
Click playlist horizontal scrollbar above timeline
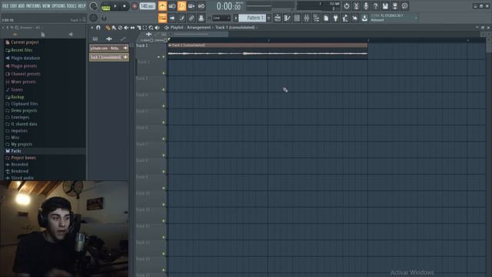pyautogui.click(x=199, y=34)
